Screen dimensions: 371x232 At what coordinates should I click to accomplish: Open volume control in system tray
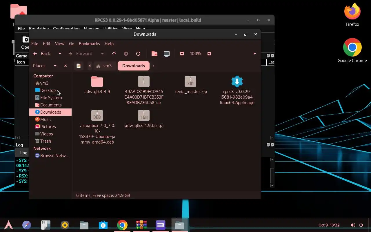tap(353, 225)
